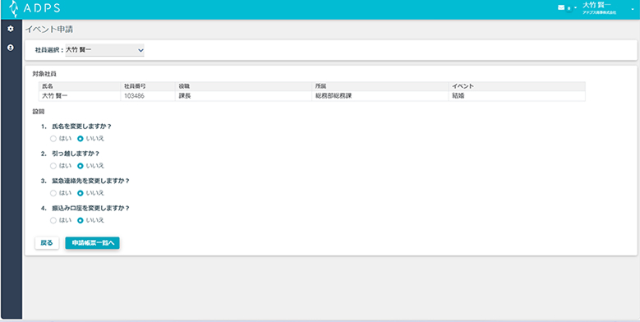Click the イベント申請 page title
This screenshot has width=640, height=322.
coord(49,30)
